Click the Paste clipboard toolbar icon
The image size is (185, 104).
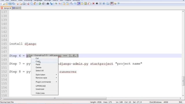tap(35, 4)
